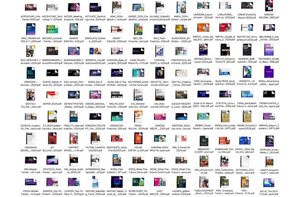296x197 pixels.
Task: Select the HOUSE CAPITAL PDF icon
Action: [x=138, y=138]
